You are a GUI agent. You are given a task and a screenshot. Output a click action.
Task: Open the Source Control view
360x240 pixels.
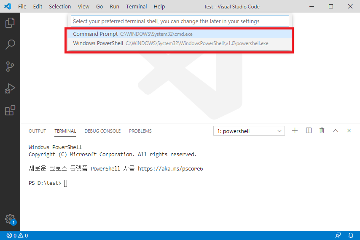(10, 67)
